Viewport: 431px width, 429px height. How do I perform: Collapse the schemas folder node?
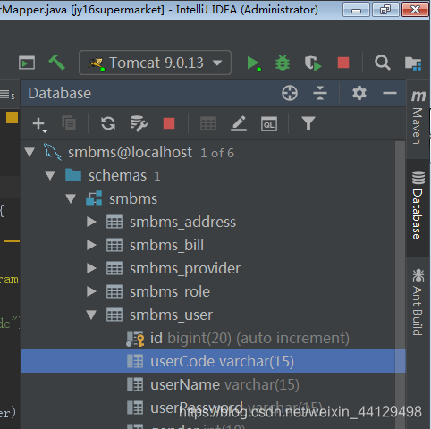click(50, 175)
